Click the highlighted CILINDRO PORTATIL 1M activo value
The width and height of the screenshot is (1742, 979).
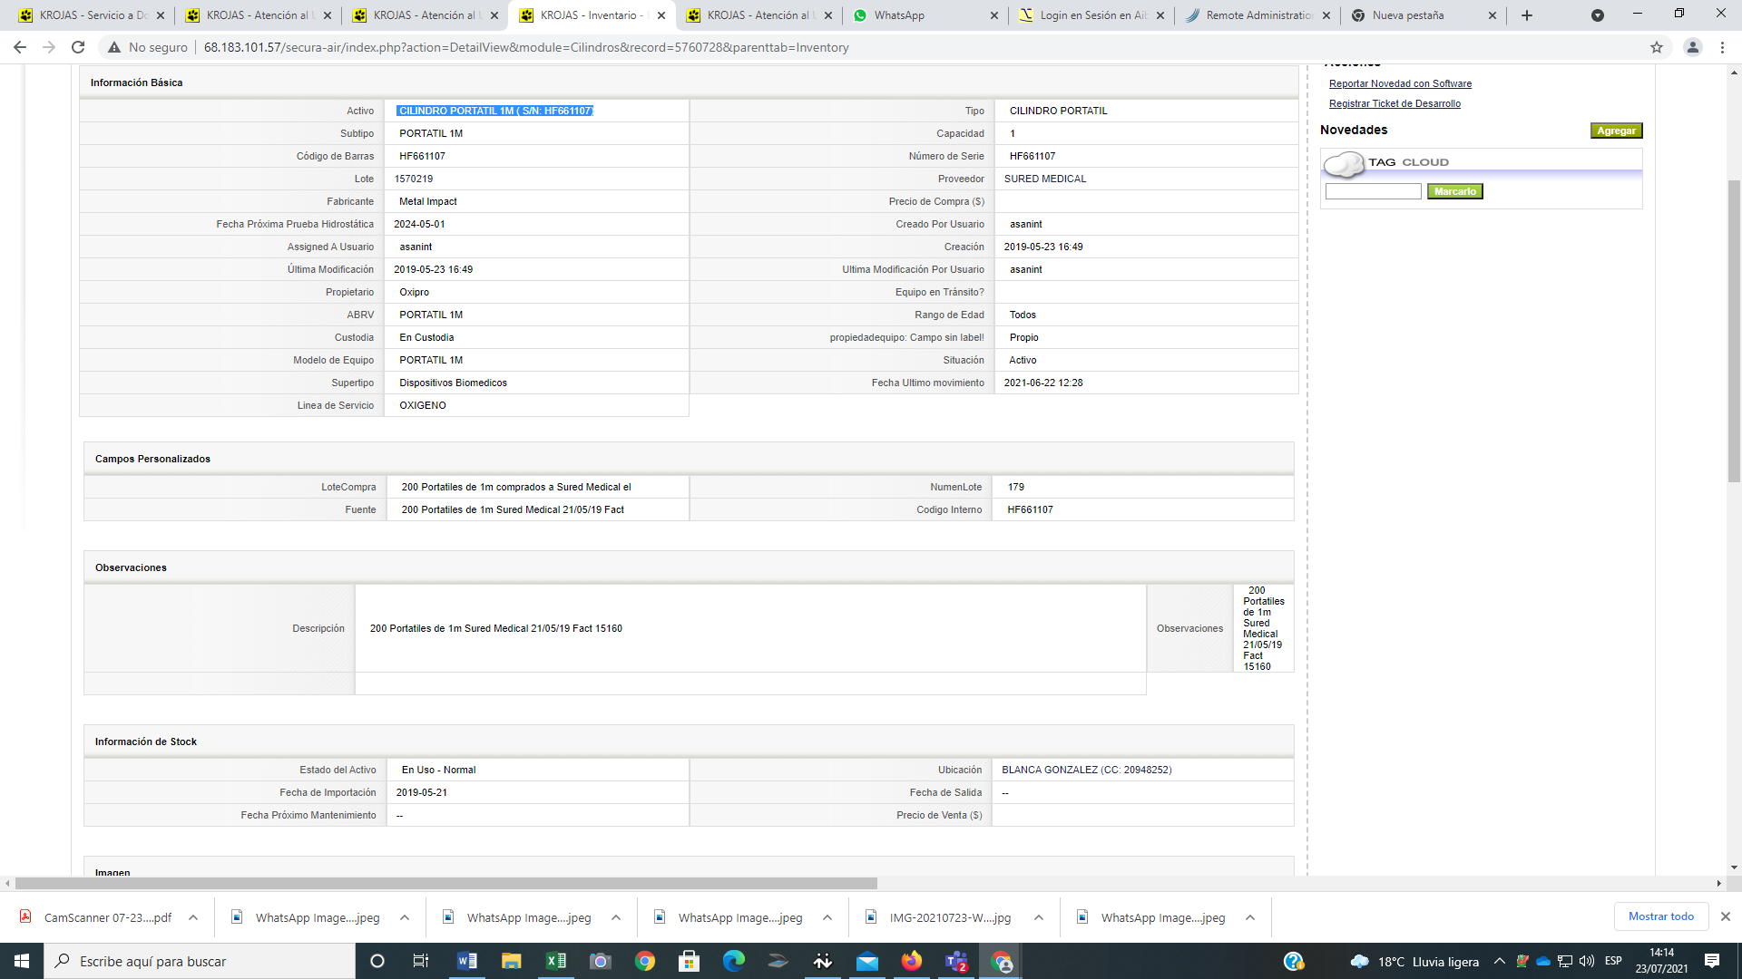(x=495, y=111)
